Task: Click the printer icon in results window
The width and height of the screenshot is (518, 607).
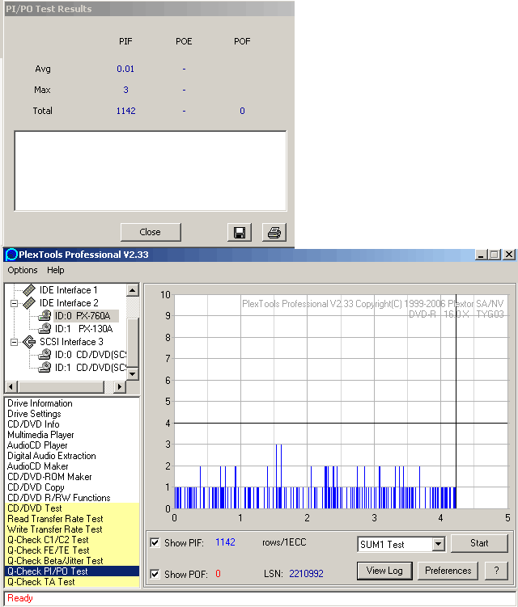Action: (274, 233)
